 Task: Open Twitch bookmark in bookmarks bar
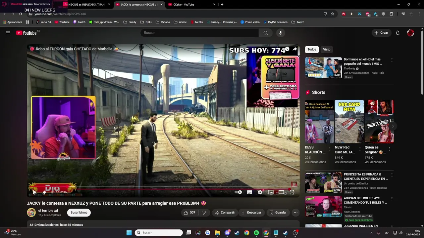[79, 22]
